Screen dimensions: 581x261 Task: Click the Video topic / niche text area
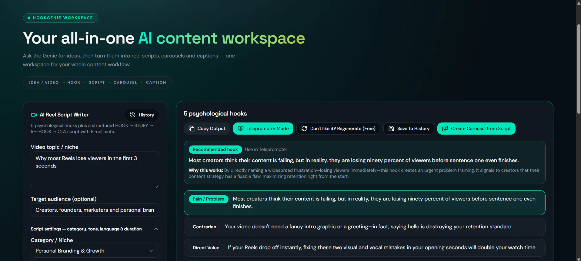coord(95,170)
